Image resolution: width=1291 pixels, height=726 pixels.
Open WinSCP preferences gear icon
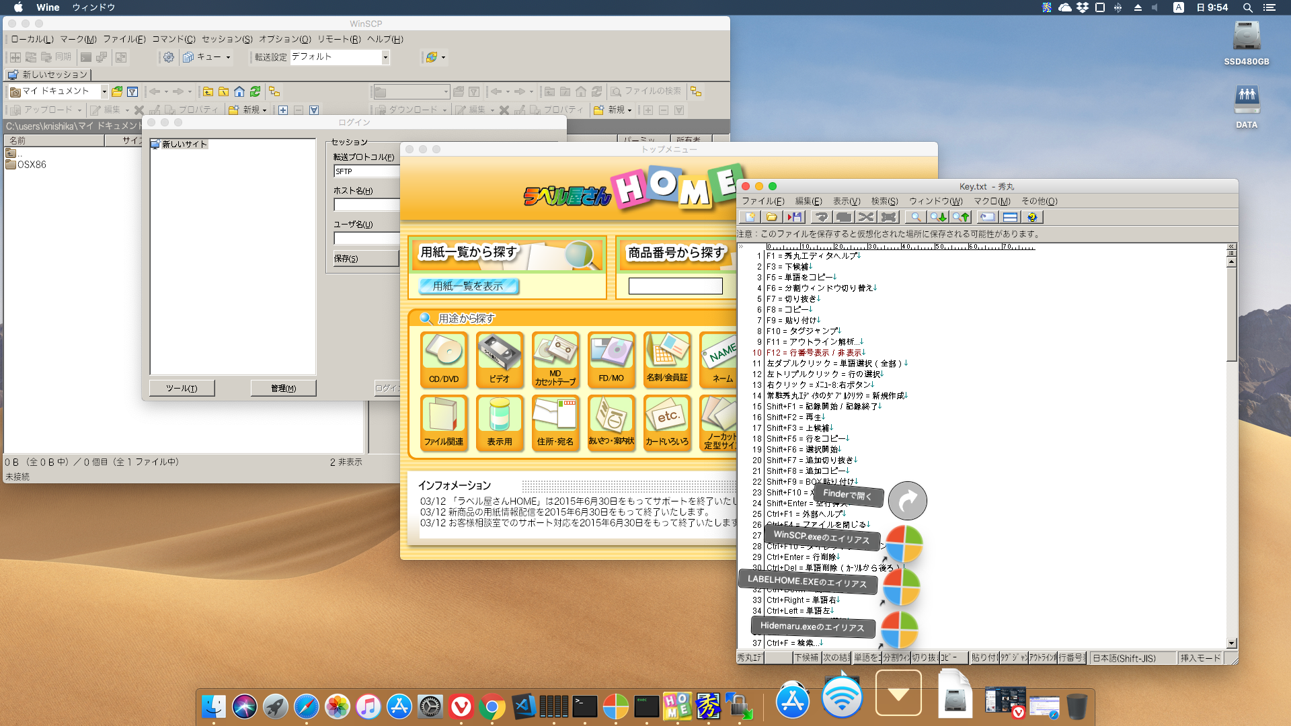[x=169, y=57]
